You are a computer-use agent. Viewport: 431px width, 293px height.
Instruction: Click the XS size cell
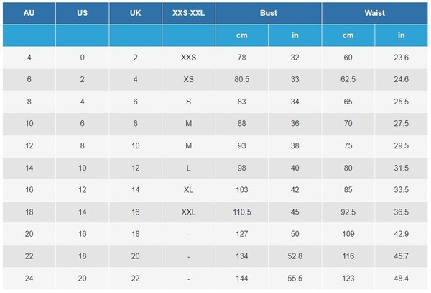point(188,79)
